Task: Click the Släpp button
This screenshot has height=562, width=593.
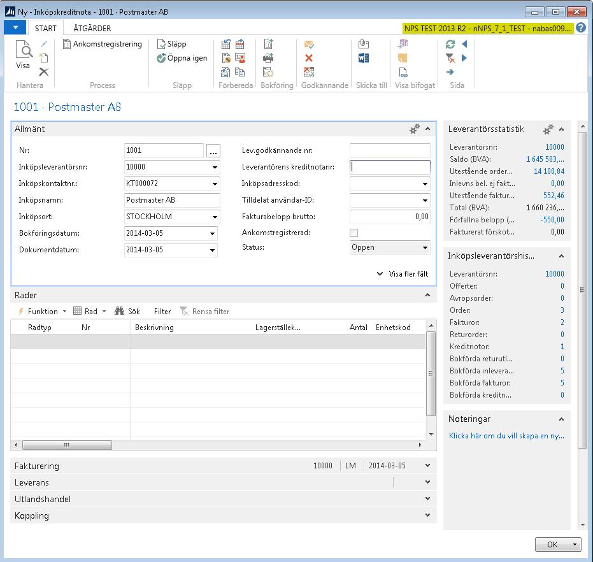Action: (172, 44)
